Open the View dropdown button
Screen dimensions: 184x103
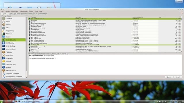click(5, 14)
